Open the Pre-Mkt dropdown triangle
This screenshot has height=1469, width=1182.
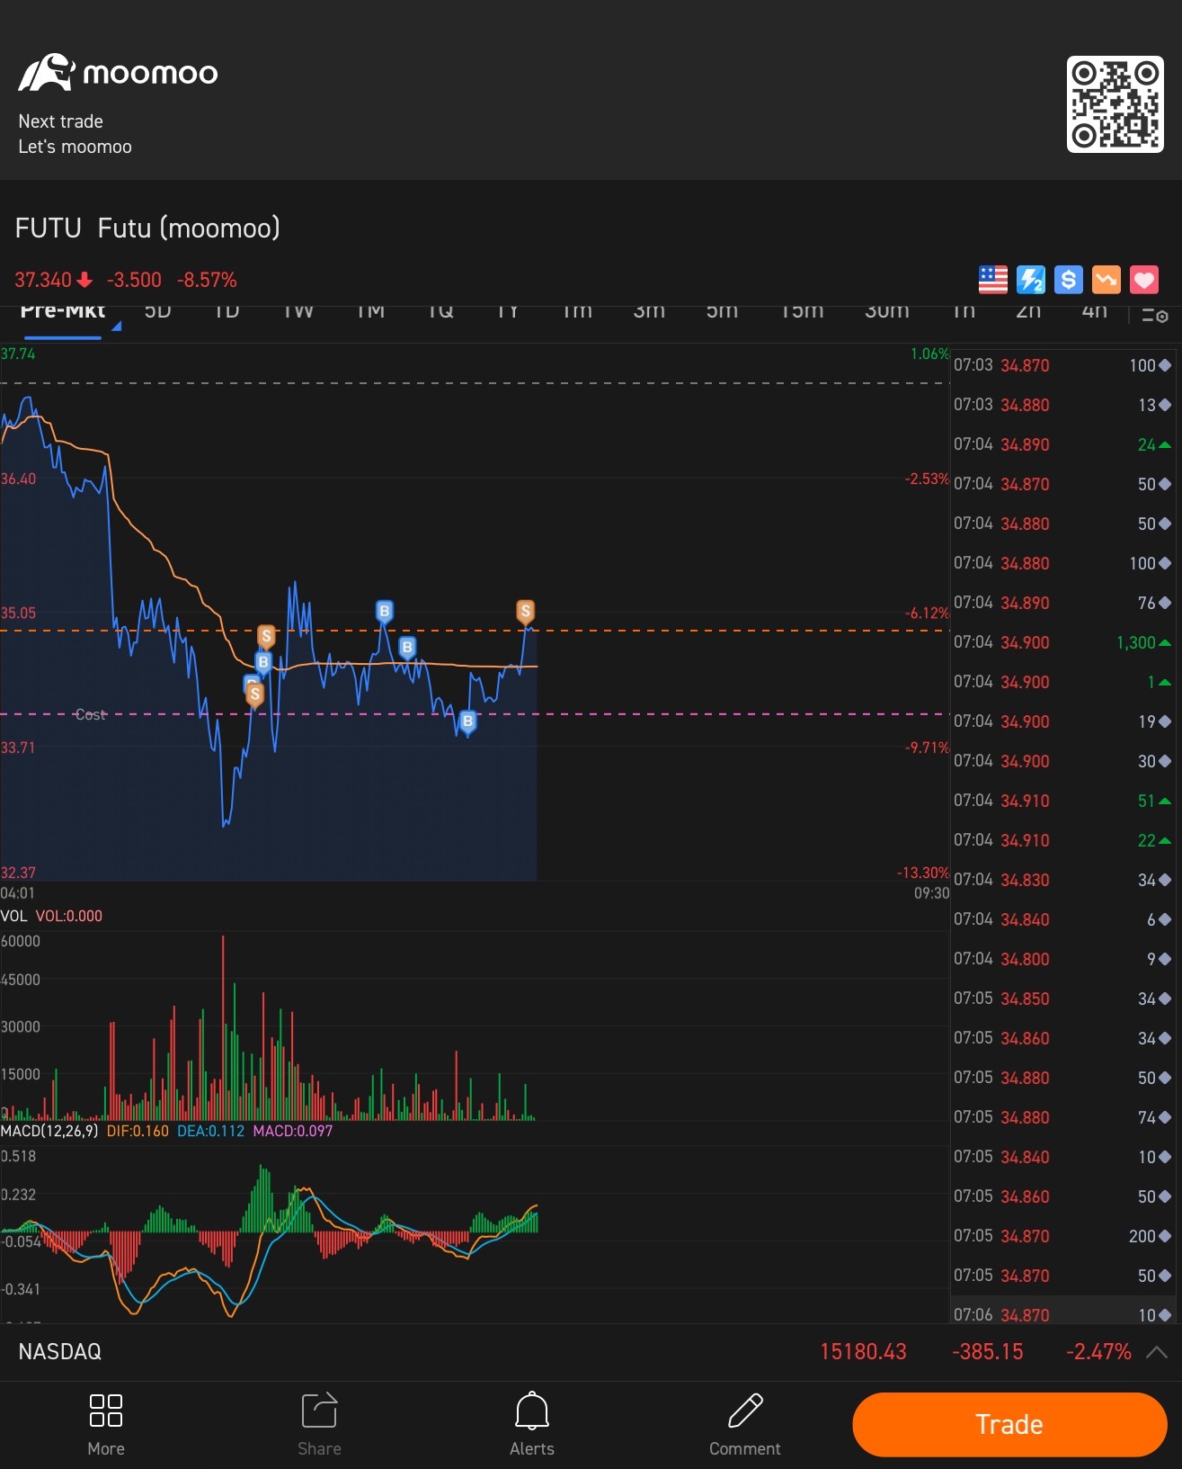tap(116, 327)
